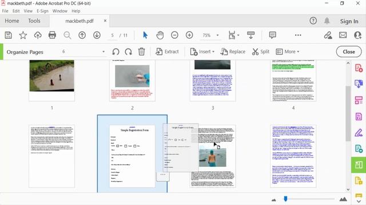Reduce thumbnails with small mountain icon

pos(274,200)
